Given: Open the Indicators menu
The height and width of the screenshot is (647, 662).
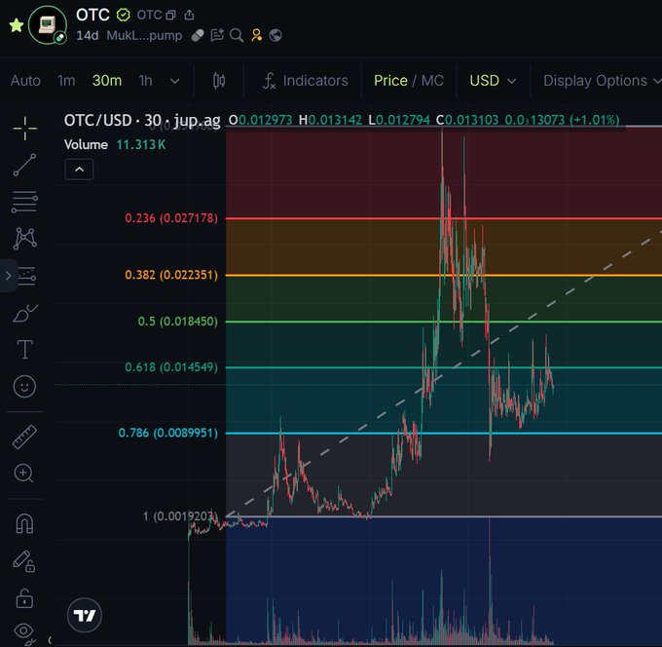Looking at the screenshot, I should pyautogui.click(x=306, y=80).
